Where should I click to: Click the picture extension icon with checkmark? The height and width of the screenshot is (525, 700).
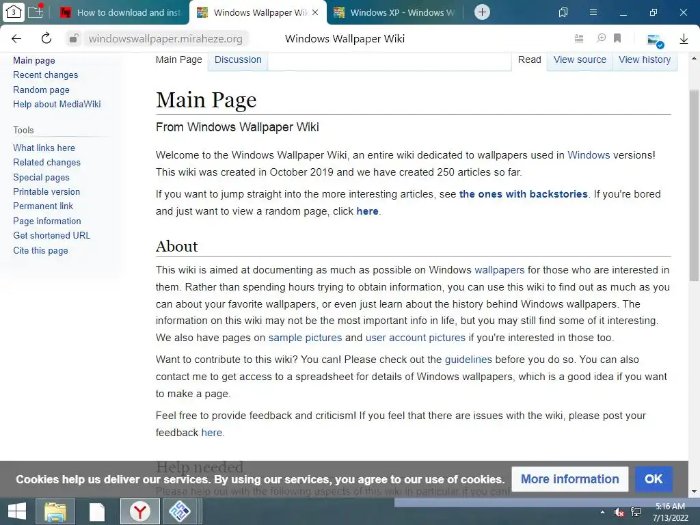coord(655,40)
